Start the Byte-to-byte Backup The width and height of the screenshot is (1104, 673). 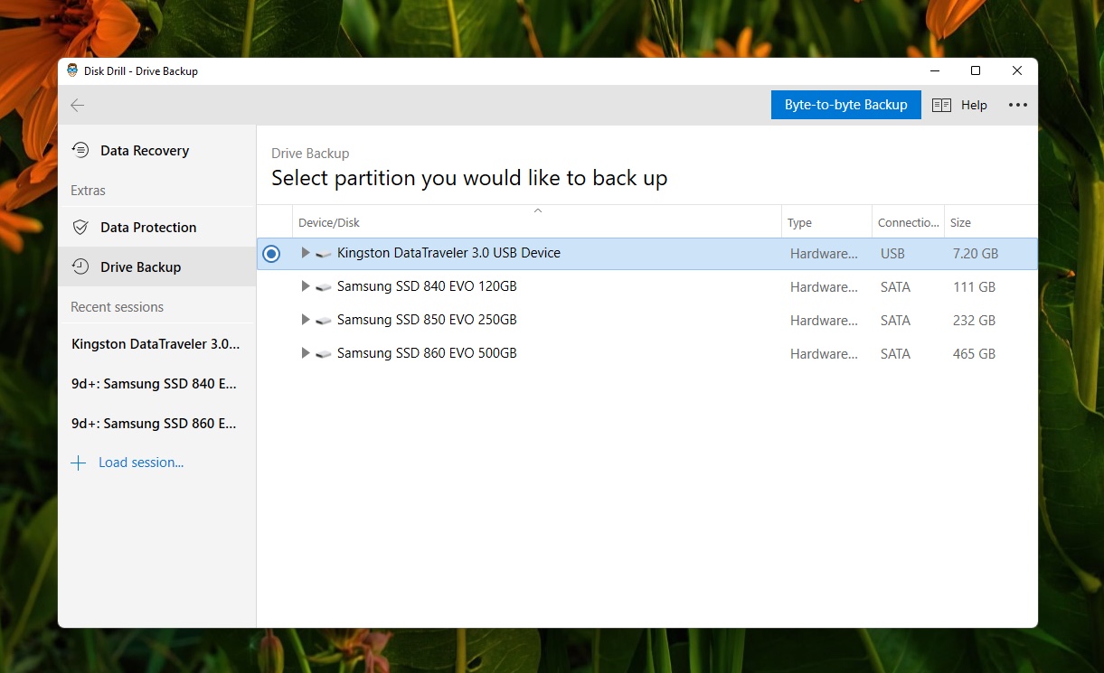pos(846,105)
